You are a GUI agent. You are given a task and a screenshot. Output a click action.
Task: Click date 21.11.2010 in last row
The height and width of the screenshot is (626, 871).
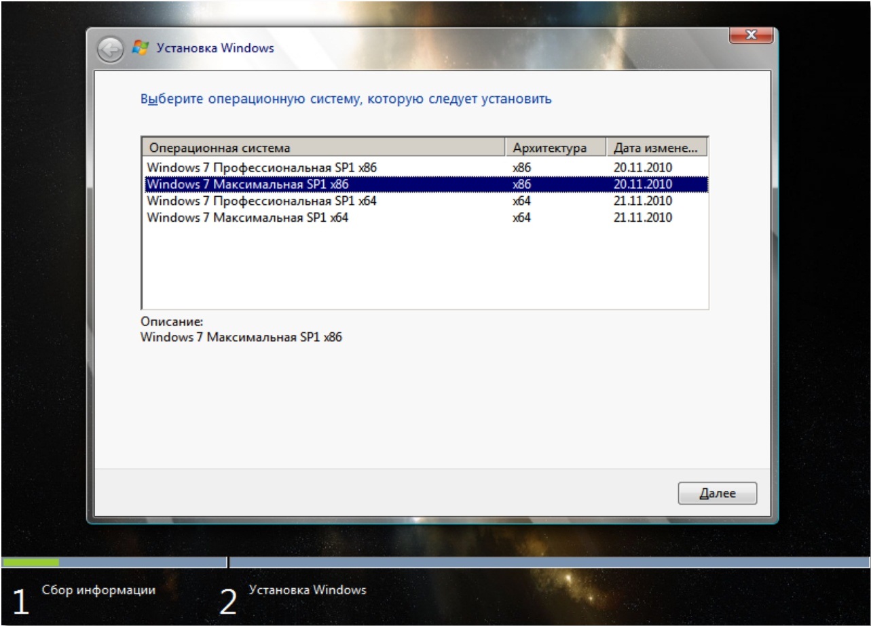[x=642, y=218]
